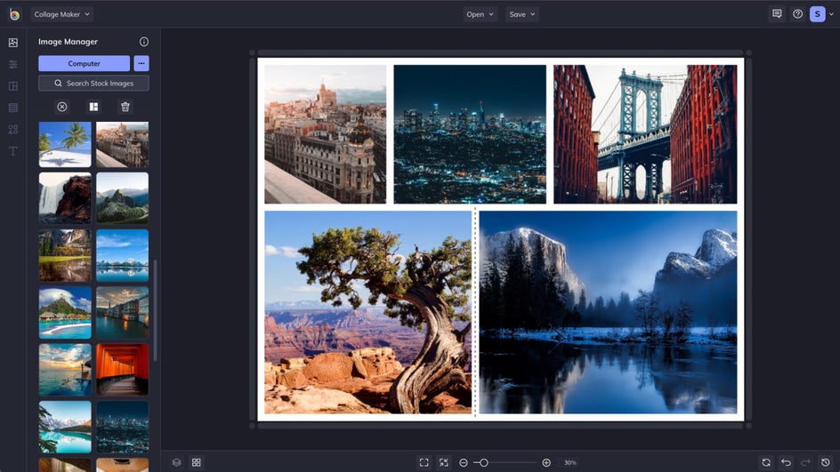Select the Venice canal thumbnail

pos(123,313)
